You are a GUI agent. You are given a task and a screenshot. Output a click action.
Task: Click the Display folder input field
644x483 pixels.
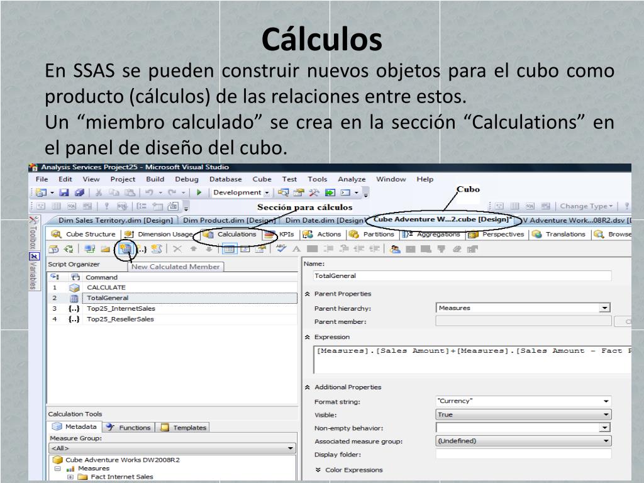[523, 454]
